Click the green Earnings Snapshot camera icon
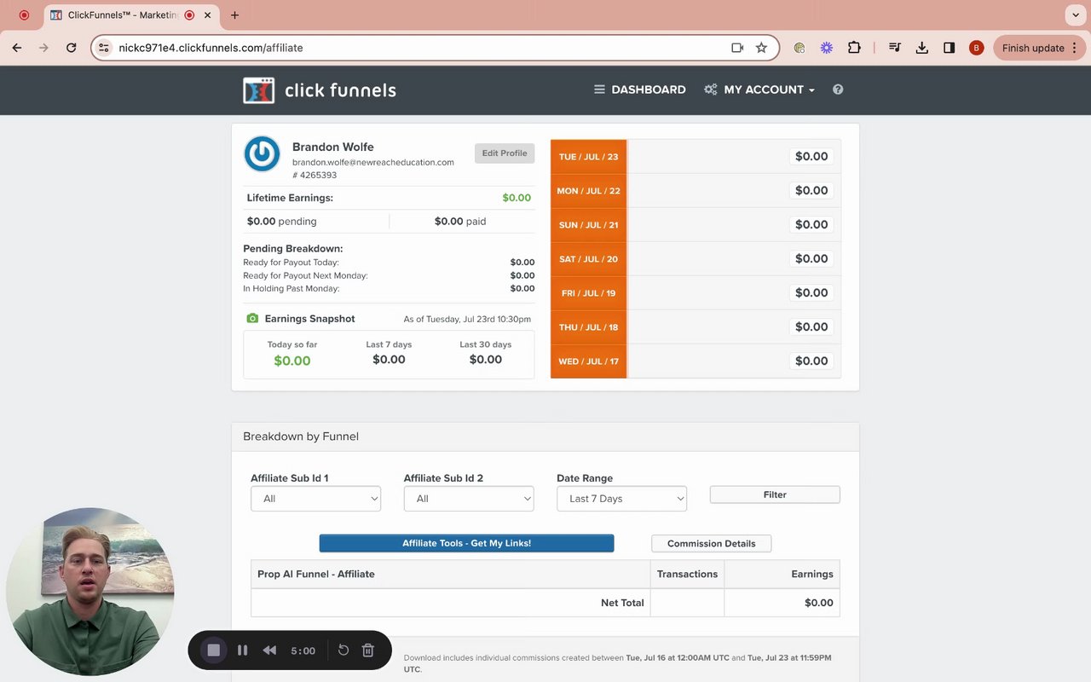The width and height of the screenshot is (1091, 682). click(252, 319)
